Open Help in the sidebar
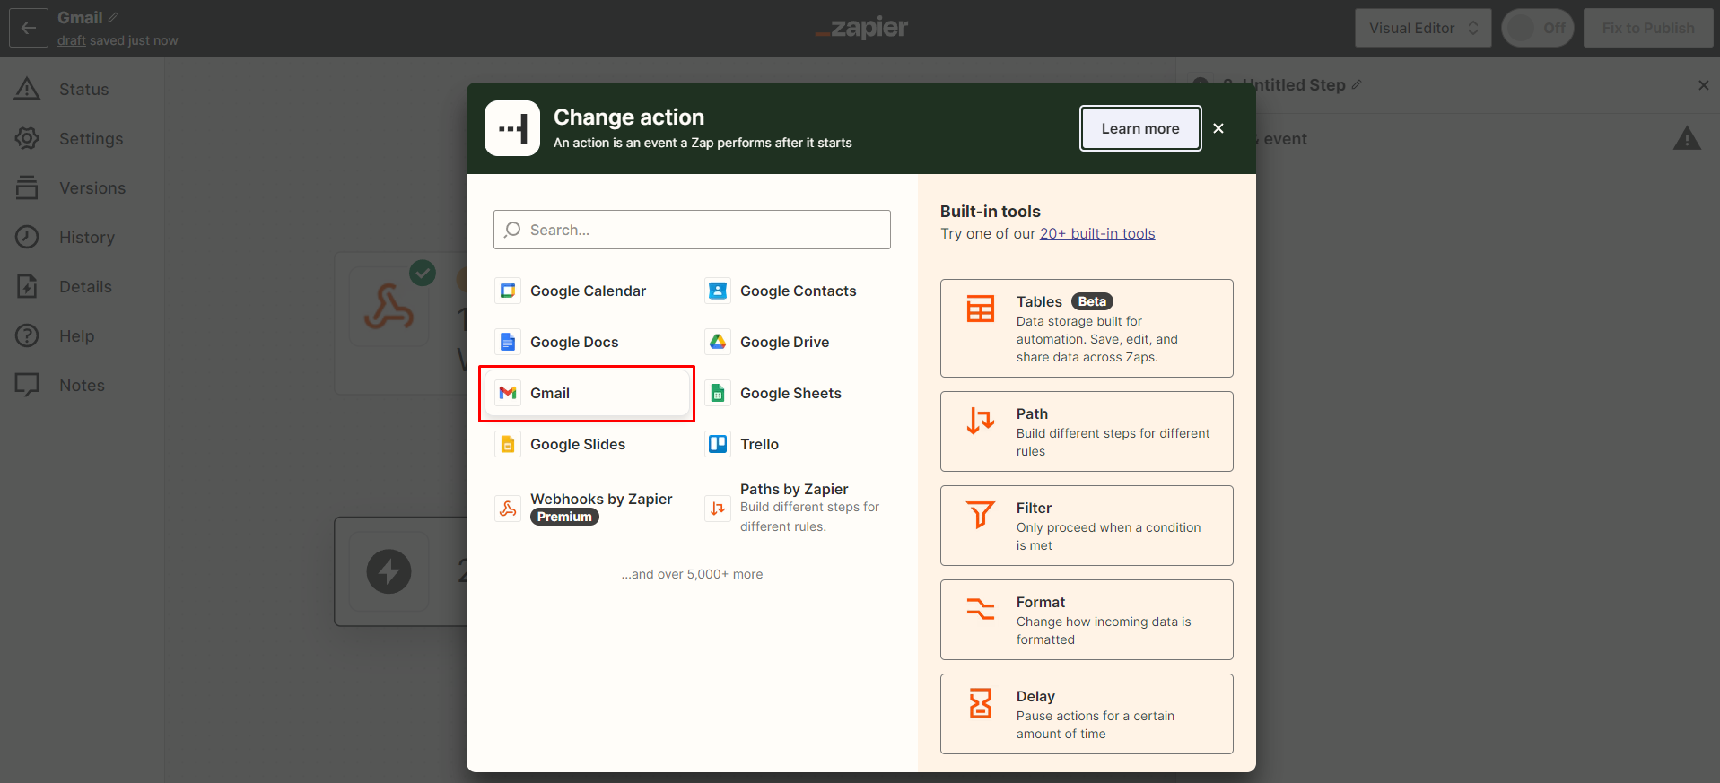This screenshot has width=1720, height=783. pos(82,335)
